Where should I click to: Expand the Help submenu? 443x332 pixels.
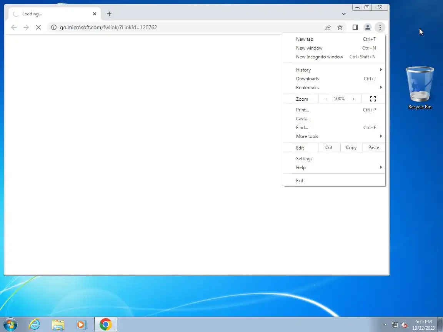pos(334,168)
